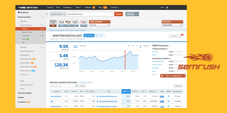Screen dimensions: 227x113
Task: Click the filter keyword search magnifier
Action: tap(77, 86)
